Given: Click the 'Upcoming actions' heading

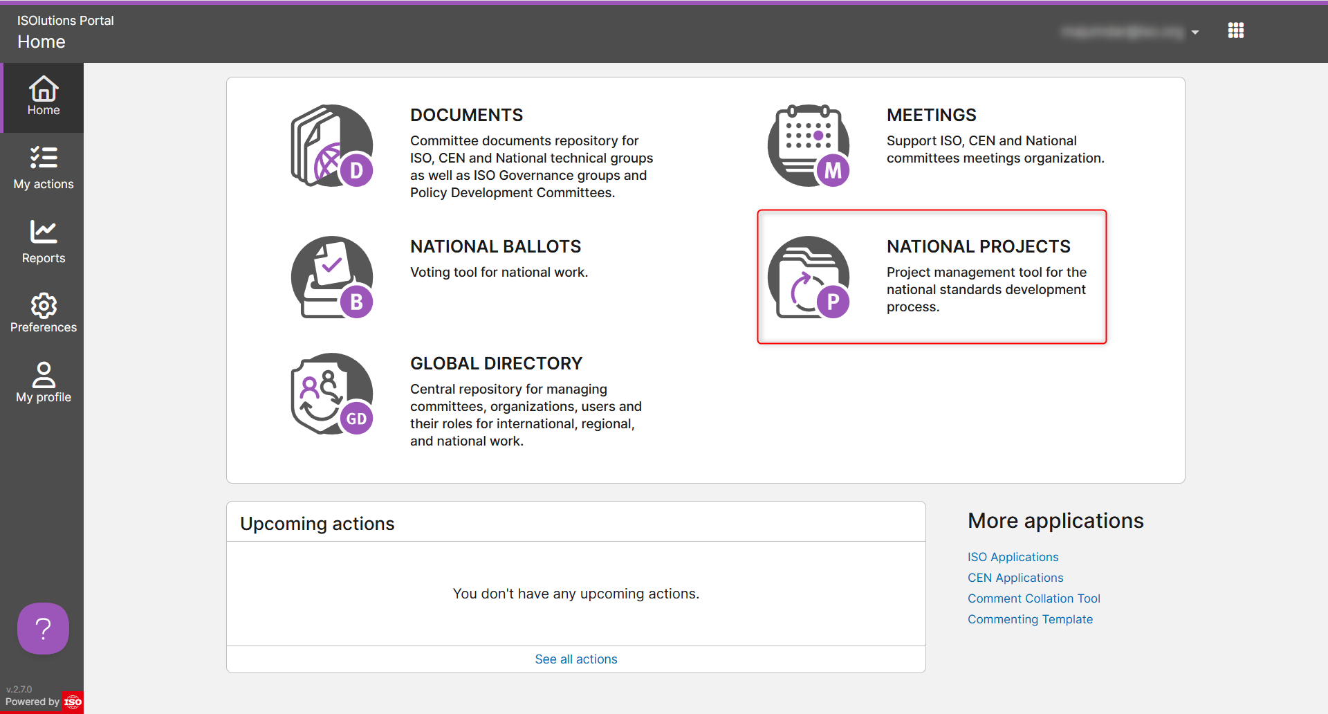Looking at the screenshot, I should pyautogui.click(x=317, y=524).
